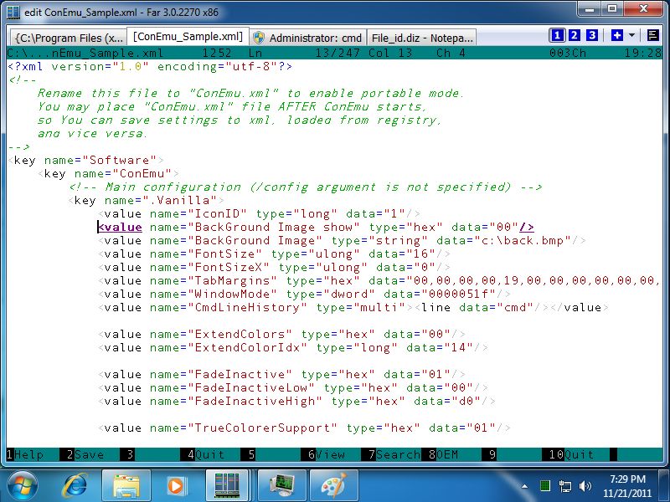Toggle 8OEM encoding in key bar
The image size is (670, 502).
[447, 454]
